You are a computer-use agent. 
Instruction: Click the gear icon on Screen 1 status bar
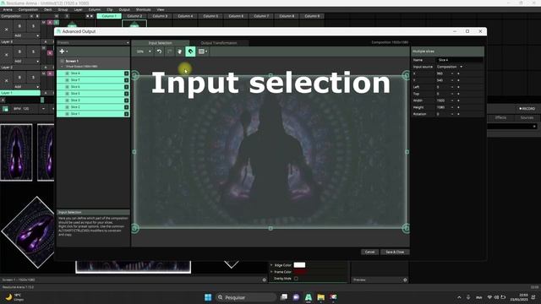265,280
